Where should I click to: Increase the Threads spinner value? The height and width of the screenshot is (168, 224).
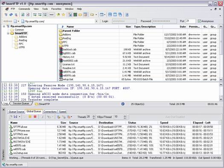tap(94, 116)
